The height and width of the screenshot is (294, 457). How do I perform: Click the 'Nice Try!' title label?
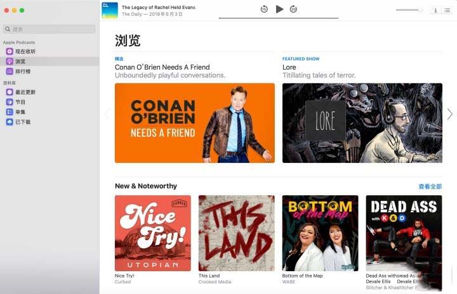[124, 276]
